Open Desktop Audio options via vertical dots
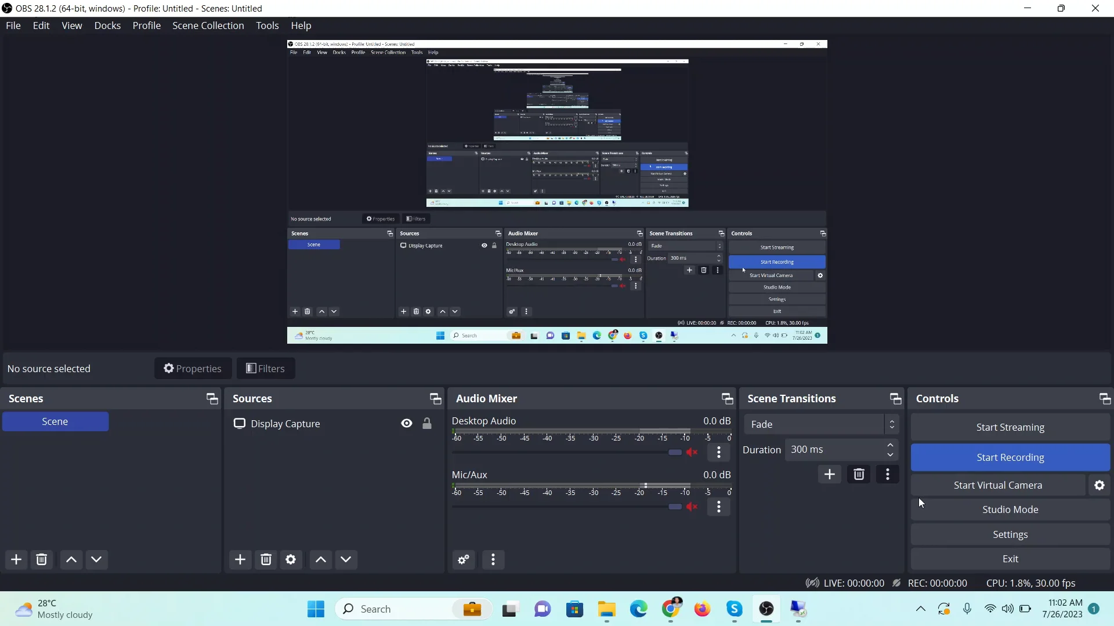Screen dimensions: 1114x626 click(x=719, y=452)
